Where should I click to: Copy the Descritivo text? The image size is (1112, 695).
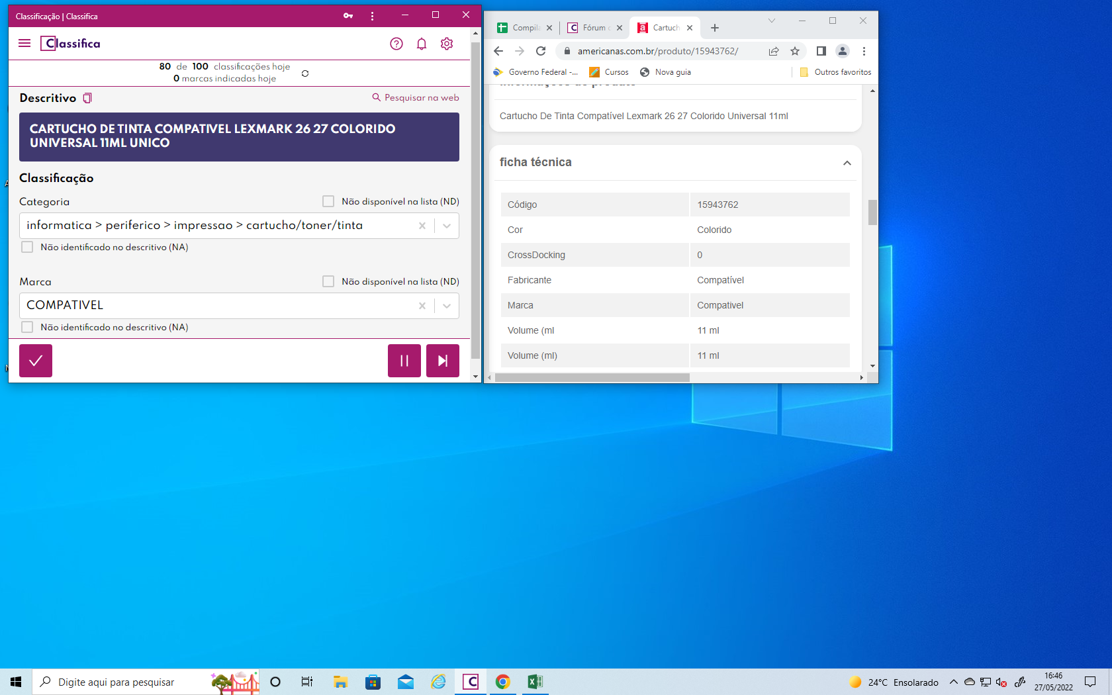point(87,98)
